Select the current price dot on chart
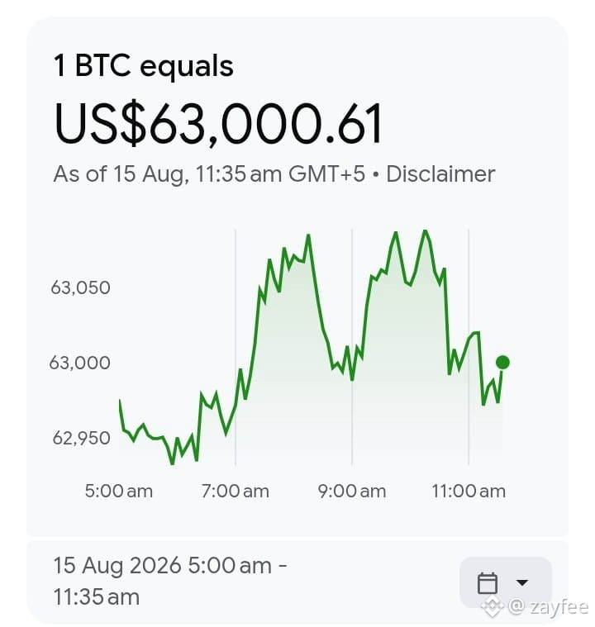This screenshot has height=627, width=595. [502, 363]
